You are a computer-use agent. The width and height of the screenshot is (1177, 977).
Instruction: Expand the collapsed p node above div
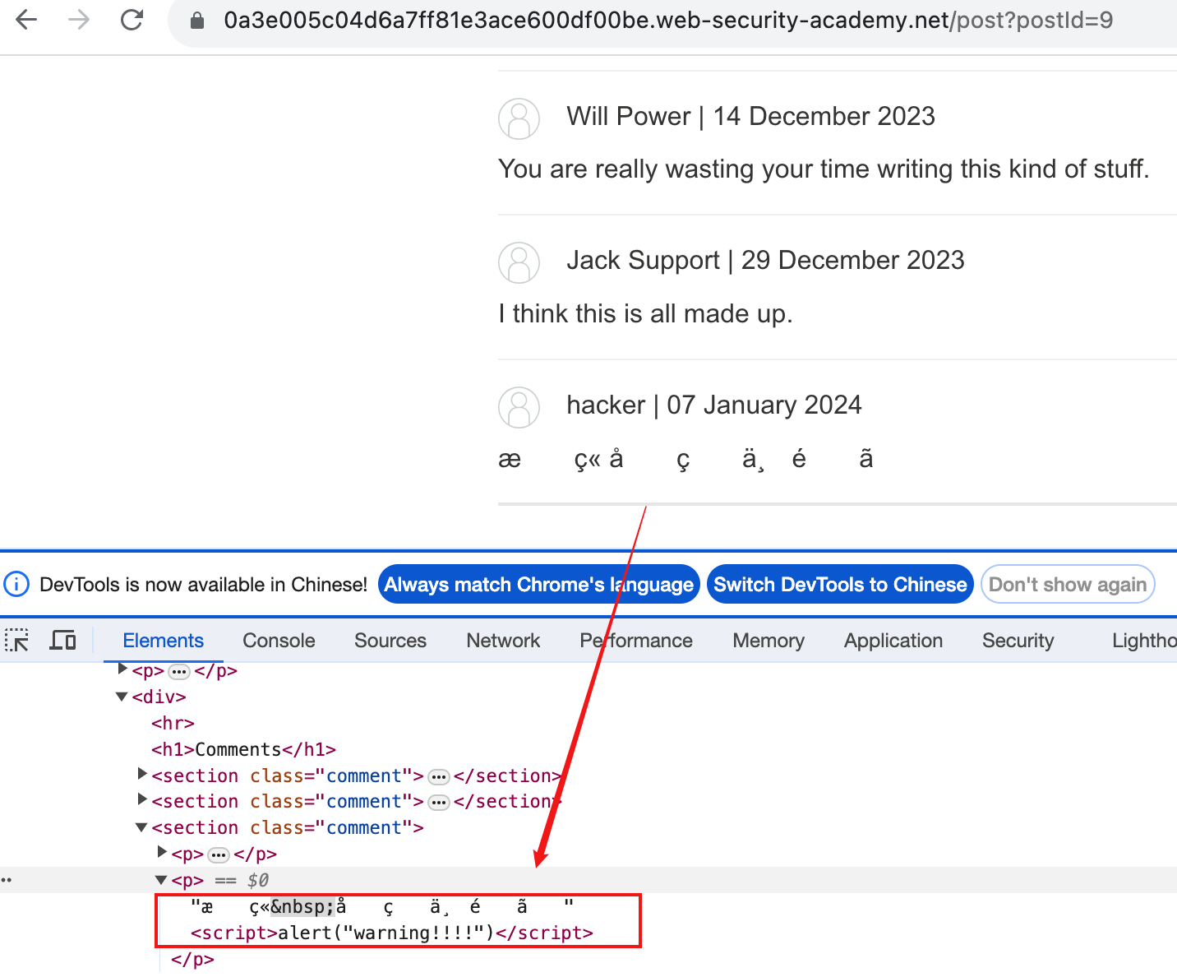pos(122,669)
